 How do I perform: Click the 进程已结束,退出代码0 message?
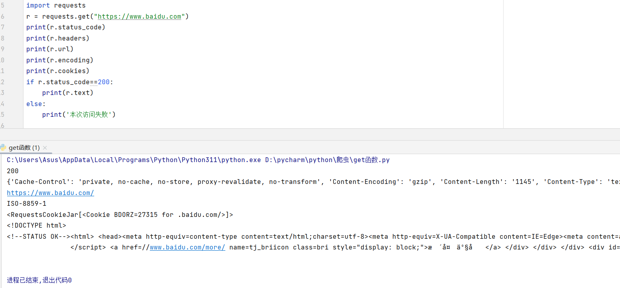pyautogui.click(x=39, y=280)
